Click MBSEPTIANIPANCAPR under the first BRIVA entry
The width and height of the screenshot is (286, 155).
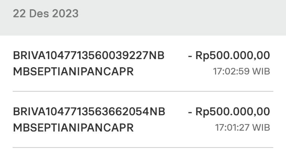click(73, 71)
